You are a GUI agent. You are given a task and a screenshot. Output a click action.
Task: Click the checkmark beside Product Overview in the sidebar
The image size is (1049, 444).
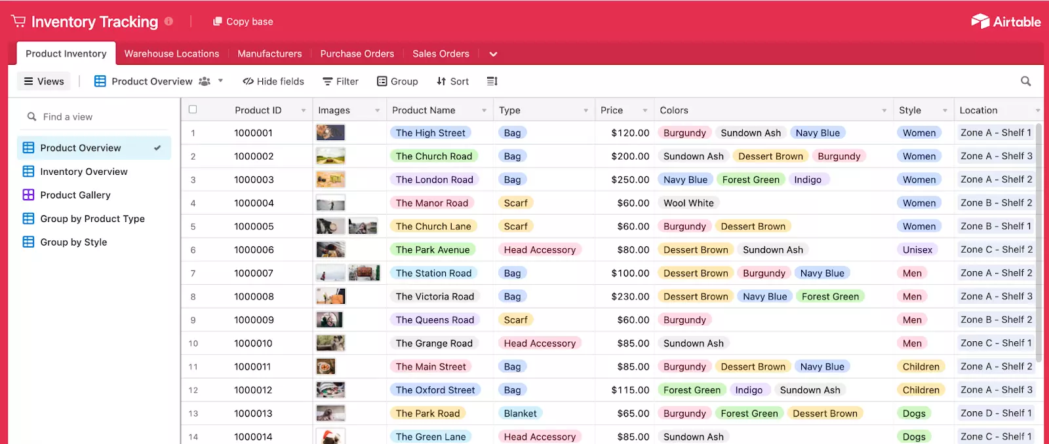pyautogui.click(x=157, y=148)
